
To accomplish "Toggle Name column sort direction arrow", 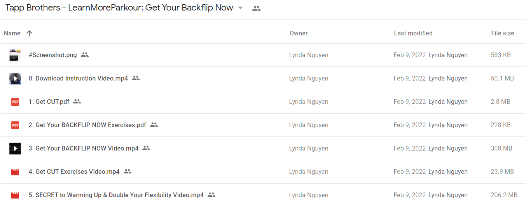I will [x=29, y=33].
